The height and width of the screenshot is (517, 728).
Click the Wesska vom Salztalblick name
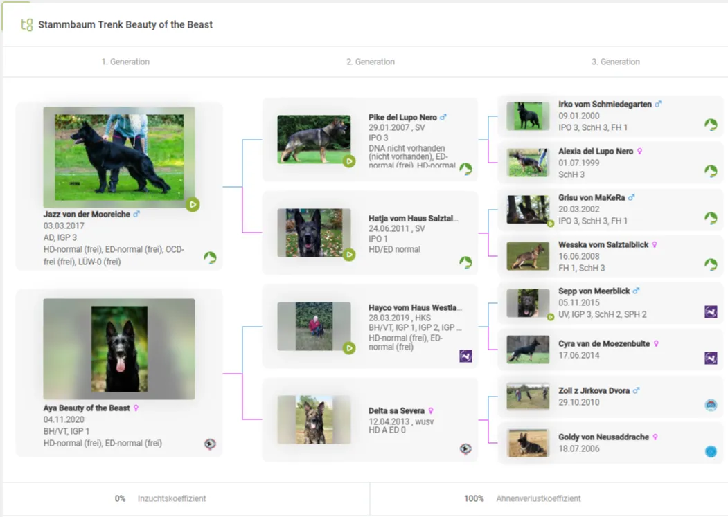(603, 245)
